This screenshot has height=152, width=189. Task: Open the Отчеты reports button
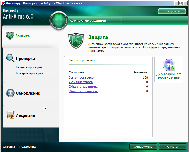coord(172,147)
